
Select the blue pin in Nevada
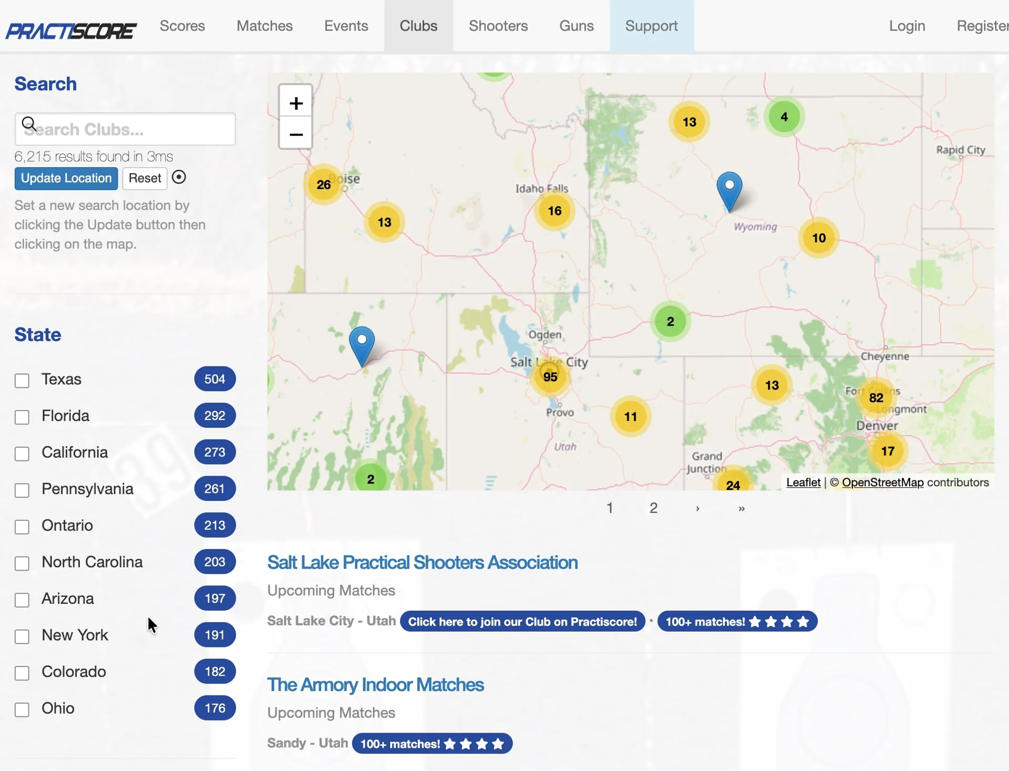point(362,346)
